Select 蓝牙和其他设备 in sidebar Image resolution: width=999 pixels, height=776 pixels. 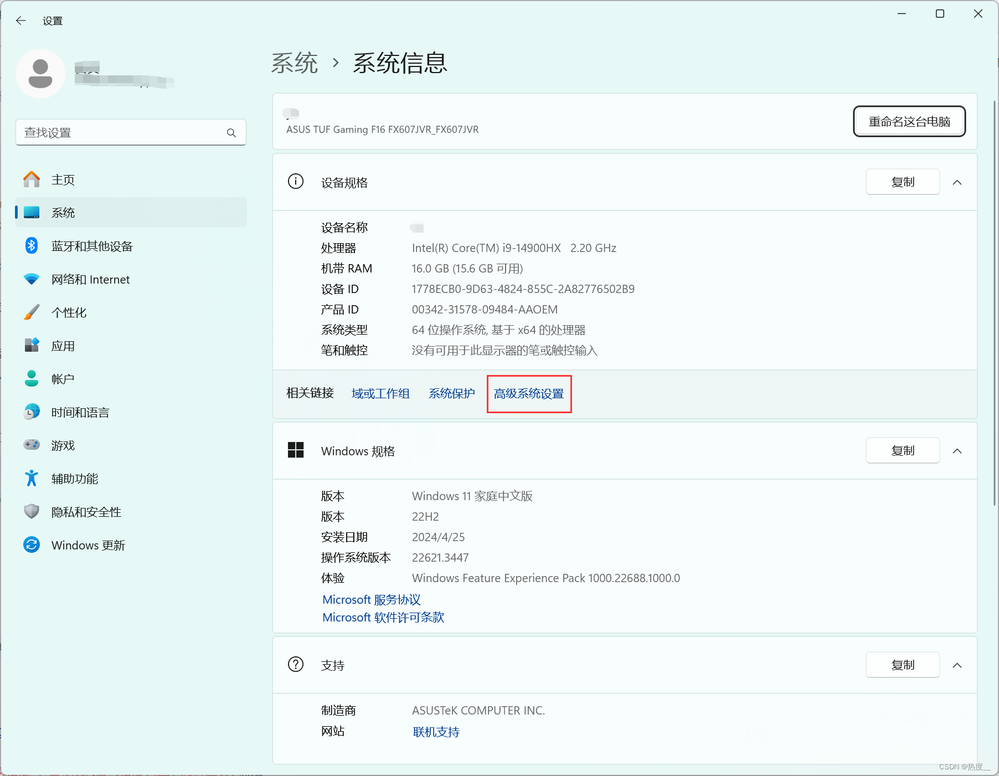[131, 246]
